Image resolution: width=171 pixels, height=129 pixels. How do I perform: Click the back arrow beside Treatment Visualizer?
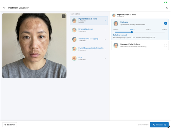tap(4, 8)
